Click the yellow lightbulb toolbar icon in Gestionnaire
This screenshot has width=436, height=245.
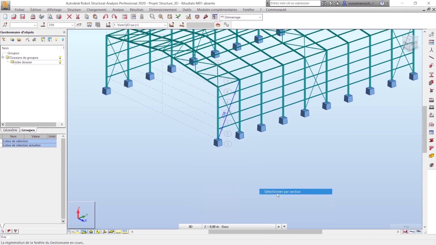point(56,40)
